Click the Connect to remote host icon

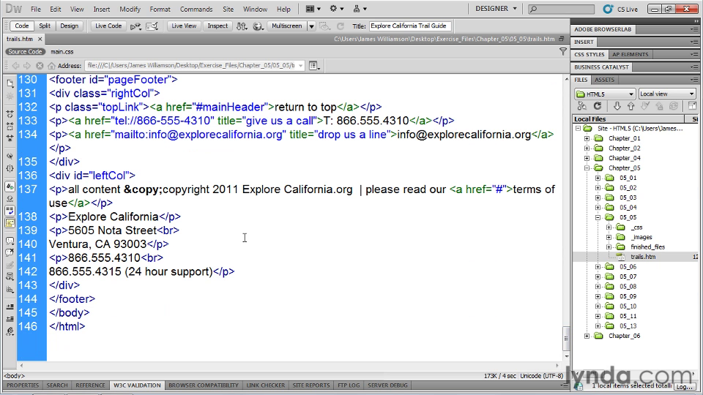tap(582, 106)
